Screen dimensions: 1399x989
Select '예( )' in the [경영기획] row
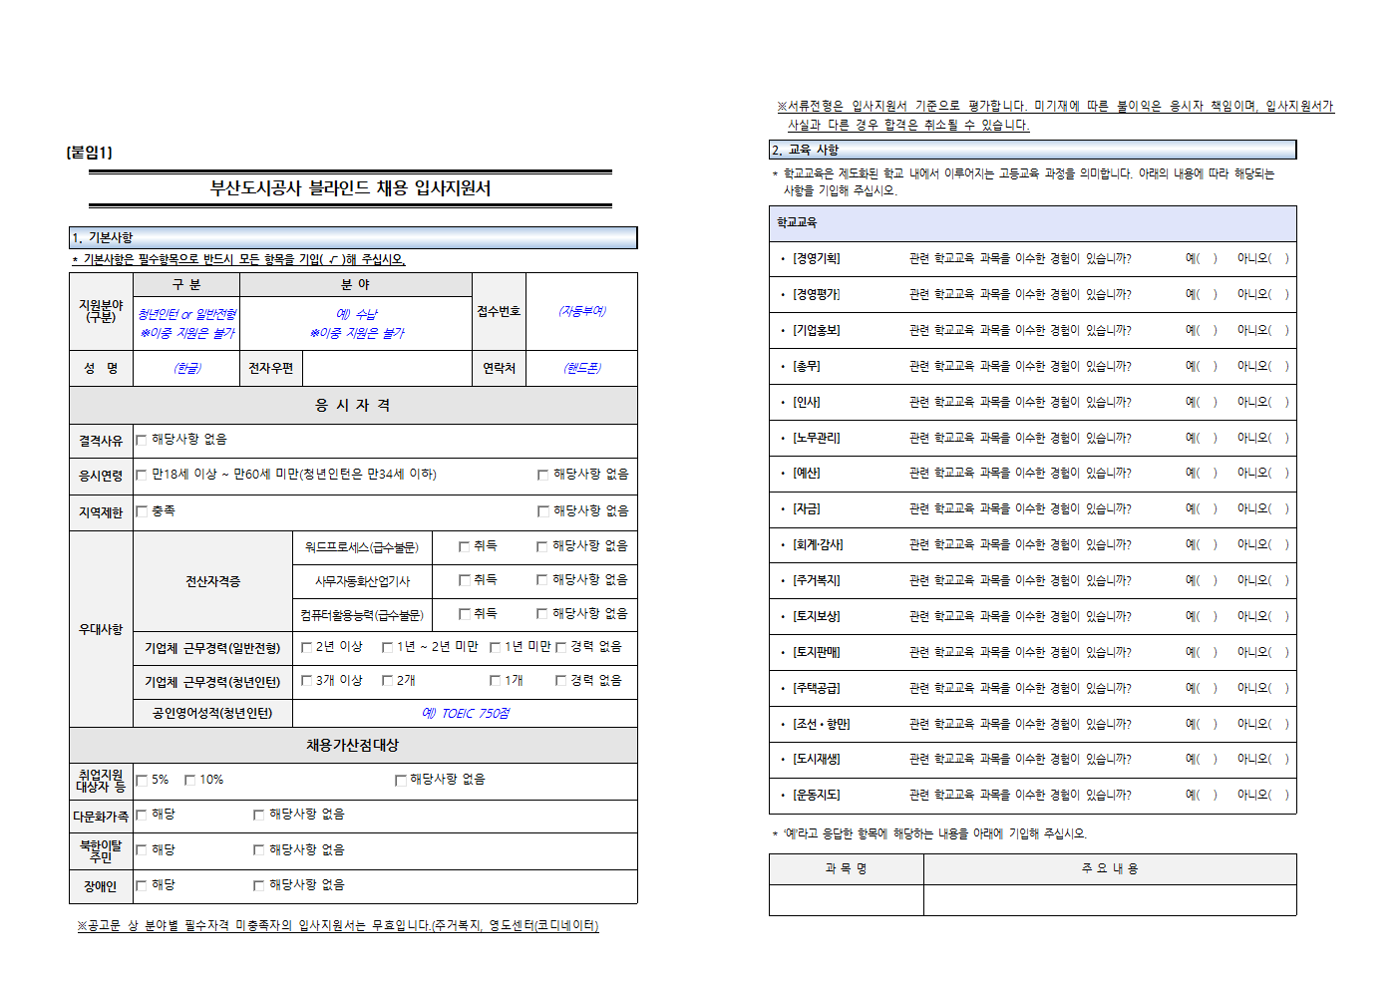pos(1201,258)
